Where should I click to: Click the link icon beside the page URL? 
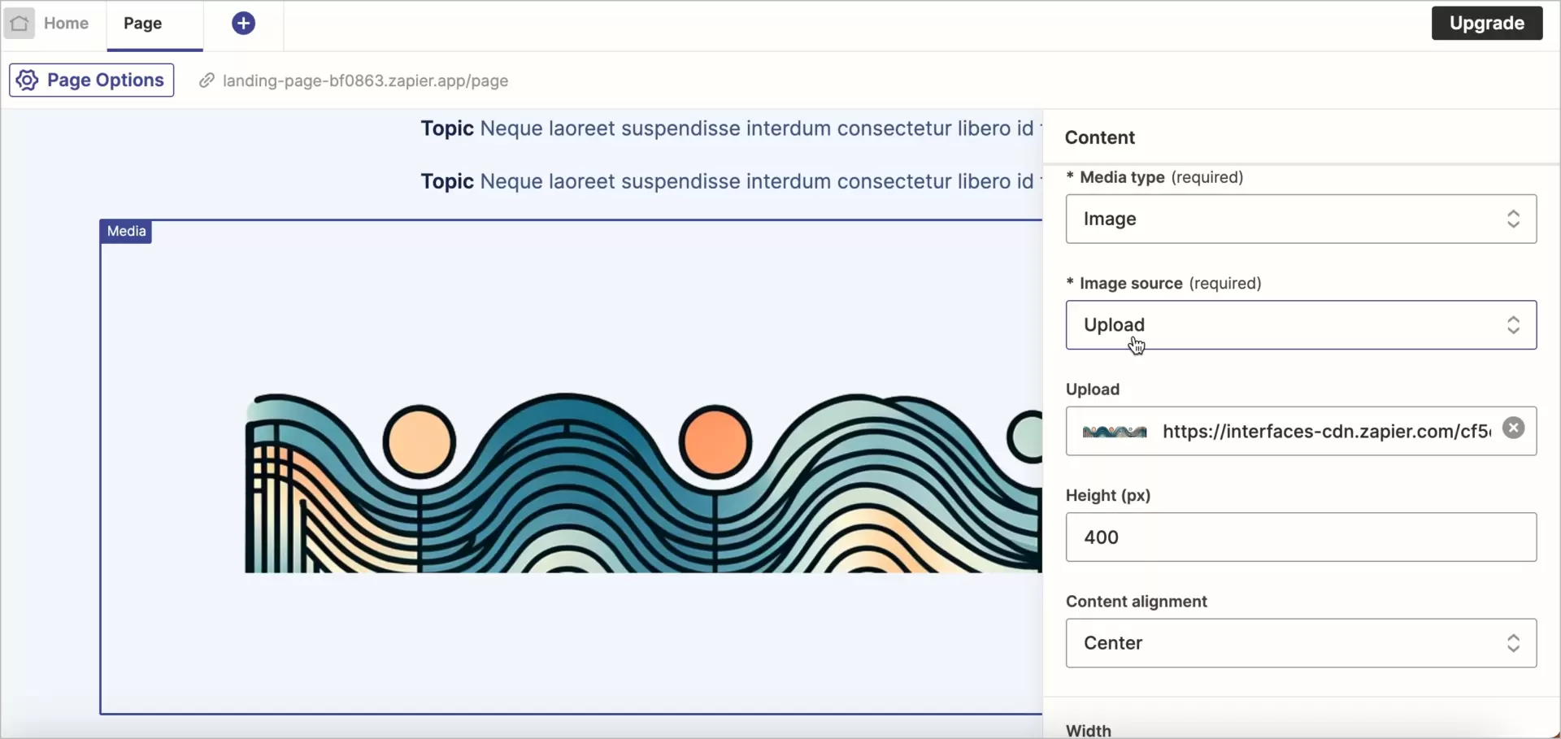(x=207, y=80)
